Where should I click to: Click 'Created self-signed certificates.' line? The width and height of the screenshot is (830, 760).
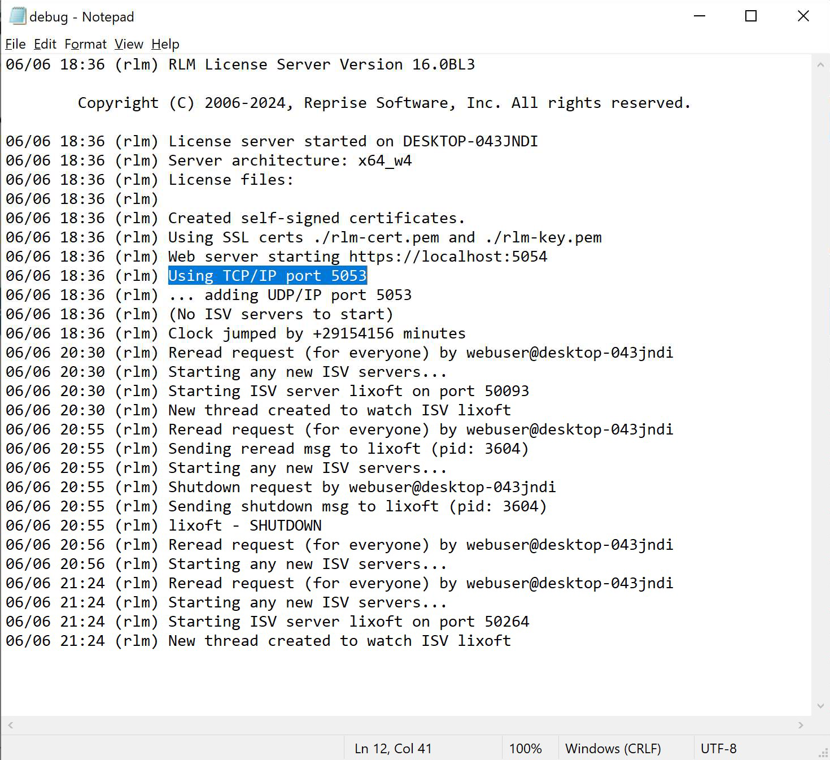(x=316, y=218)
